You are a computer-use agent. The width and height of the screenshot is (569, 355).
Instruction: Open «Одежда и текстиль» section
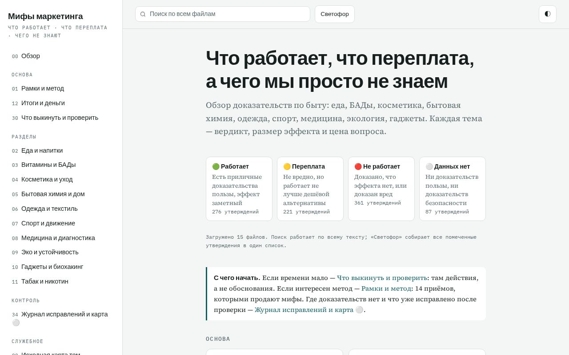point(61,209)
